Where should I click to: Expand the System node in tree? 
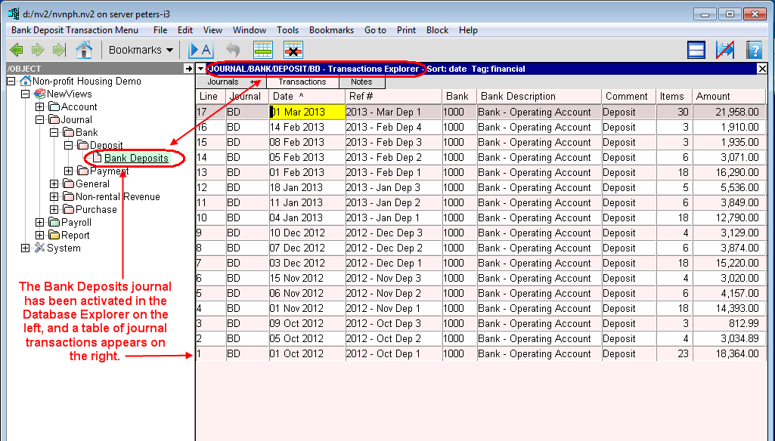pos(25,248)
